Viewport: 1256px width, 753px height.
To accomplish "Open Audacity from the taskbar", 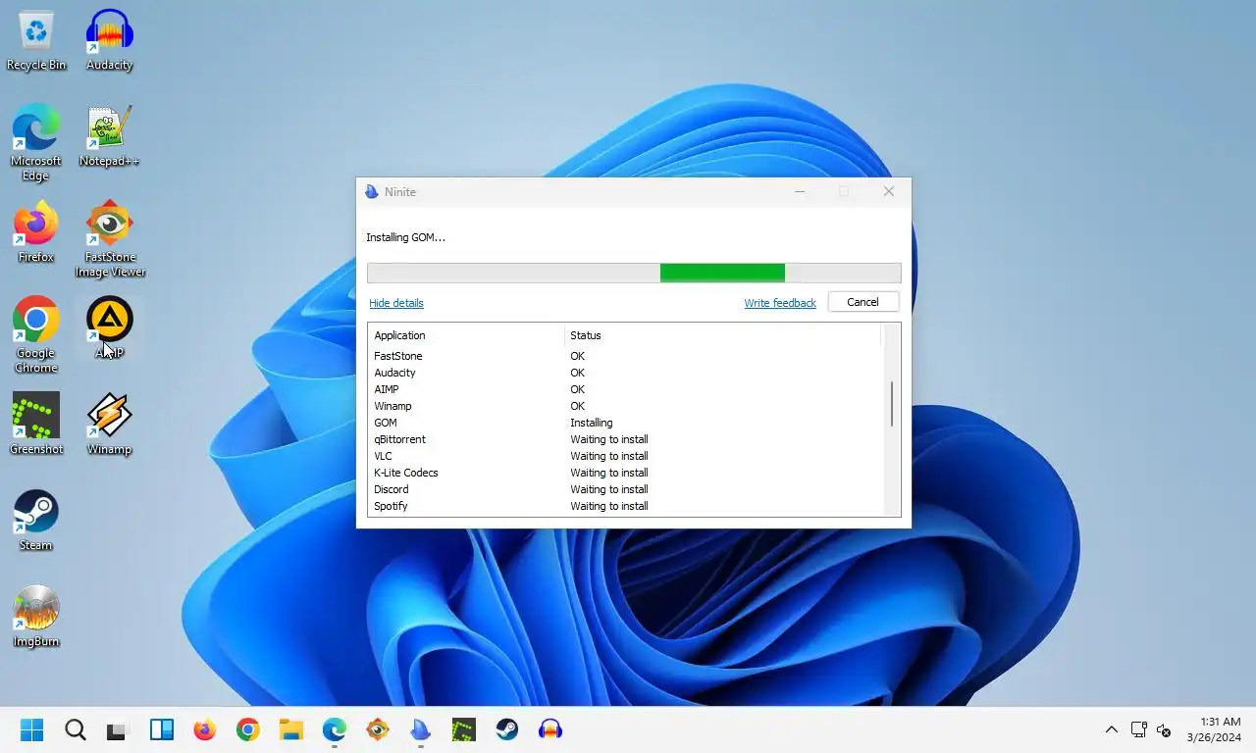I will [x=550, y=729].
